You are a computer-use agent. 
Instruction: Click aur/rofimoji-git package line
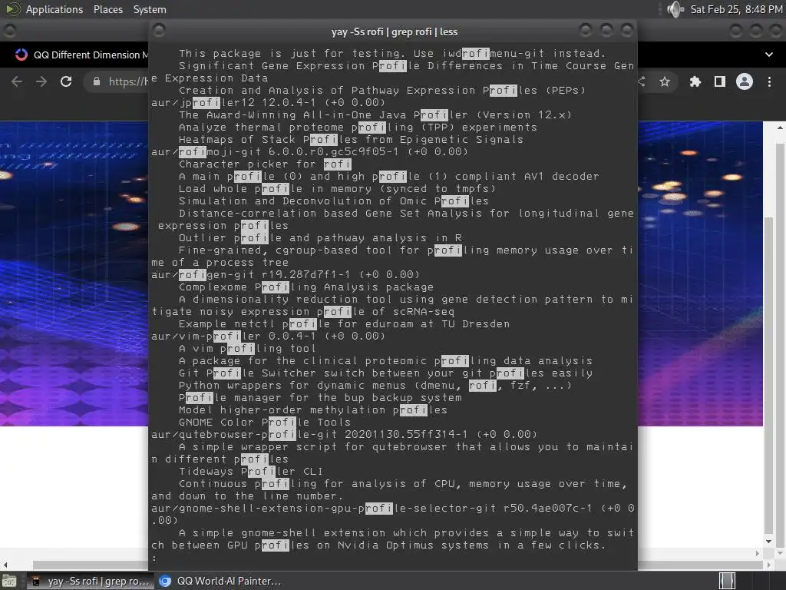[309, 152]
